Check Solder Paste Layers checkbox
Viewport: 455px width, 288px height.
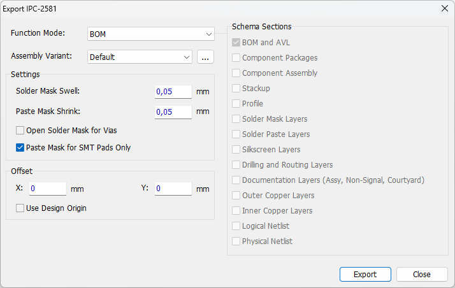point(236,134)
